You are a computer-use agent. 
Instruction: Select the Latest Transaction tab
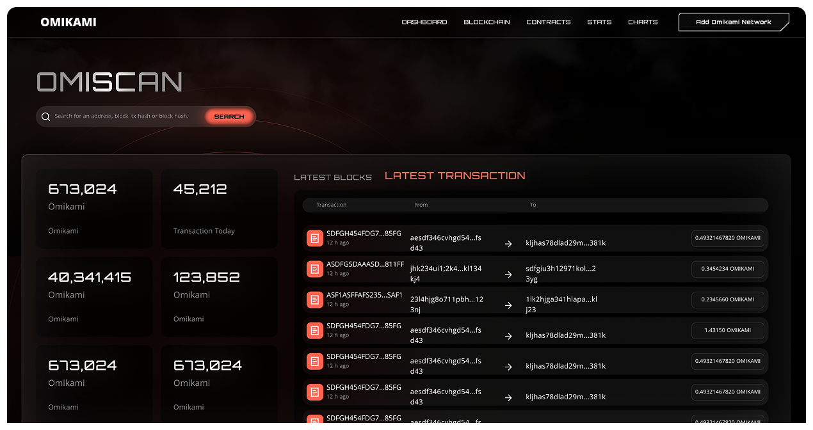coord(455,176)
